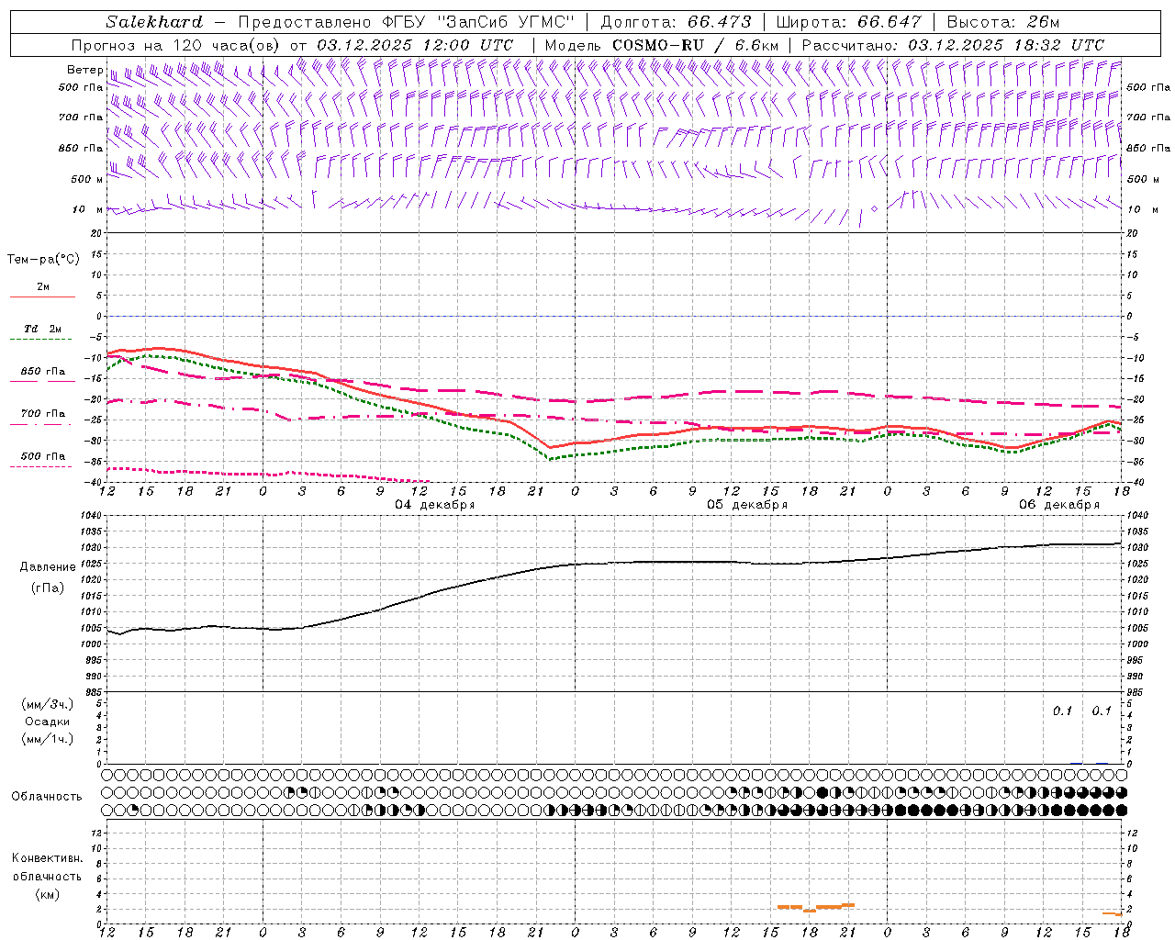Click the Давление pressure chart label
Viewport: 1175px width, 940px height.
[48, 567]
